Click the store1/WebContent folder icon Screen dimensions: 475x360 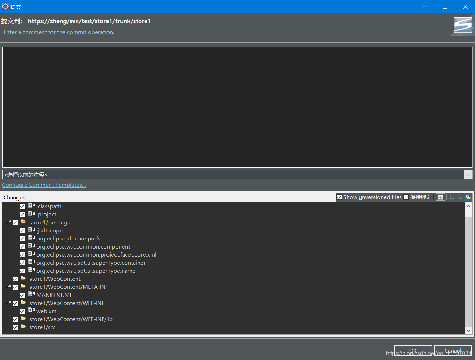[23, 278]
